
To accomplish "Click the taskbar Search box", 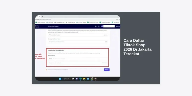I will coord(67,79).
